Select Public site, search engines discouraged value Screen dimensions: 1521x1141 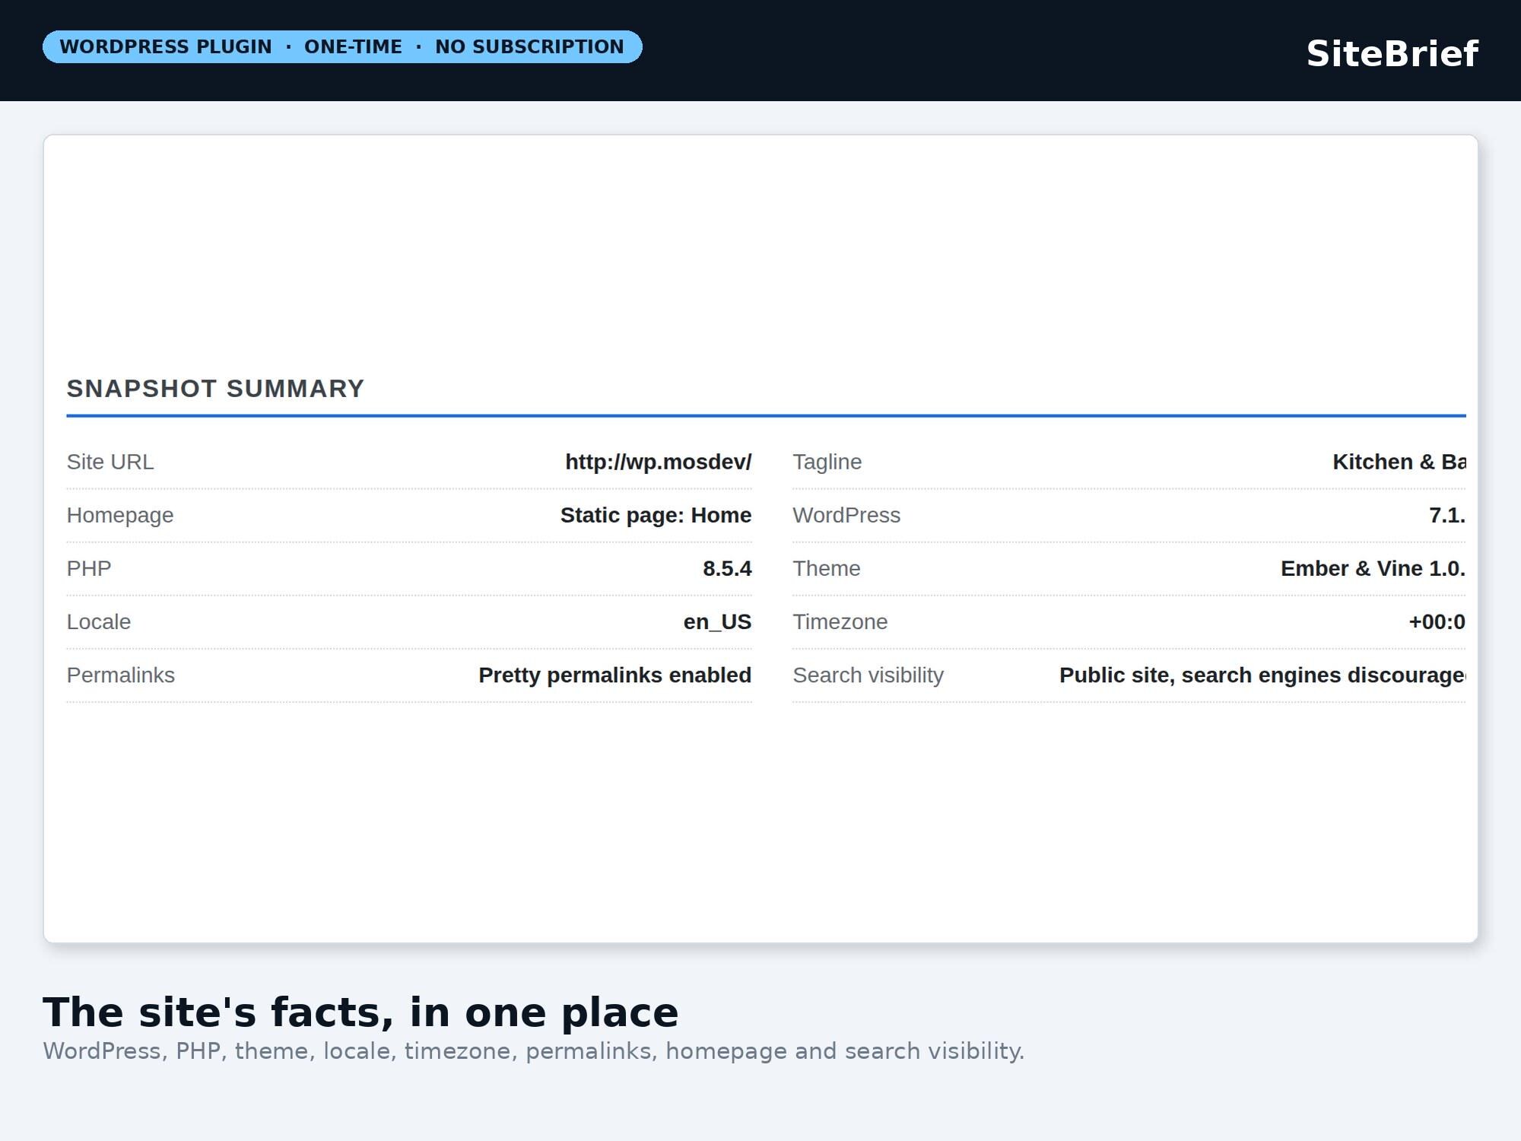[x=1262, y=675]
